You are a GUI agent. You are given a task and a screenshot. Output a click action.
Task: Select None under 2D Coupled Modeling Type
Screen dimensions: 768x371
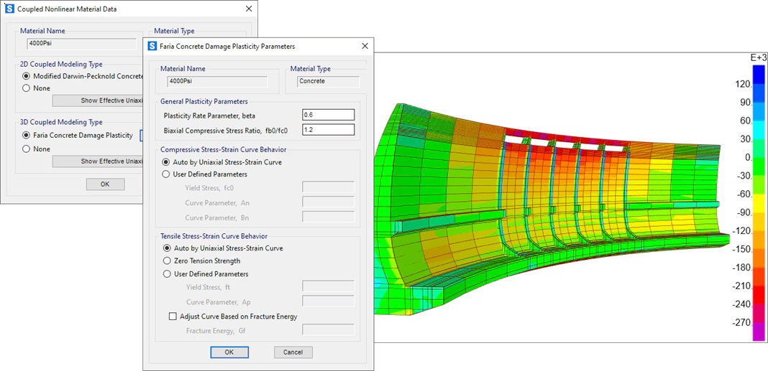pos(27,88)
